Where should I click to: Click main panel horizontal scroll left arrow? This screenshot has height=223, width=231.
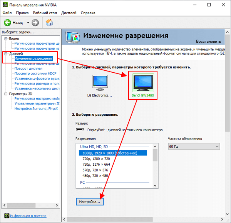(64, 219)
